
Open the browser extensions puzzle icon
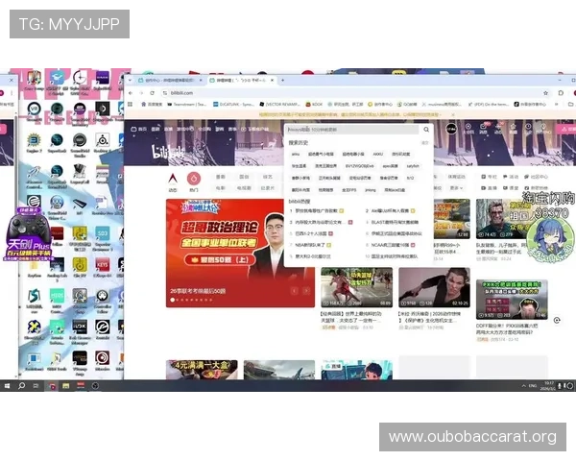[x=561, y=93]
